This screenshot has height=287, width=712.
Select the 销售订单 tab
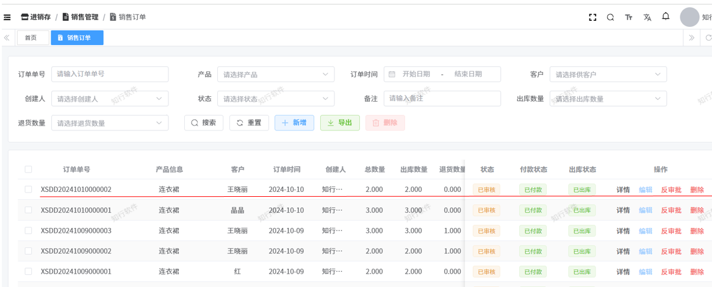(x=77, y=38)
